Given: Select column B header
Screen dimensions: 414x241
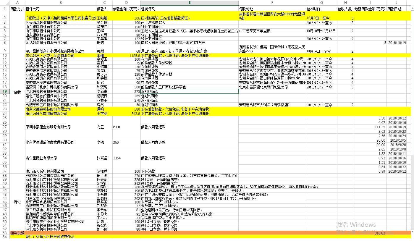Looking at the screenshot, I should tap(61, 3).
